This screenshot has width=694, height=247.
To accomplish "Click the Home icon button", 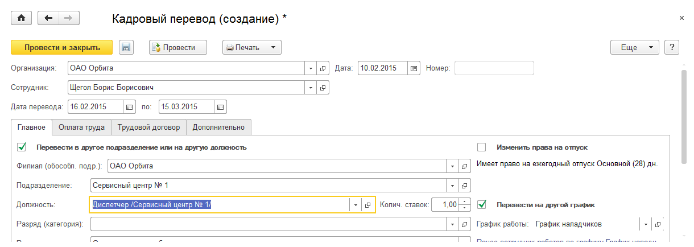I will click(22, 18).
